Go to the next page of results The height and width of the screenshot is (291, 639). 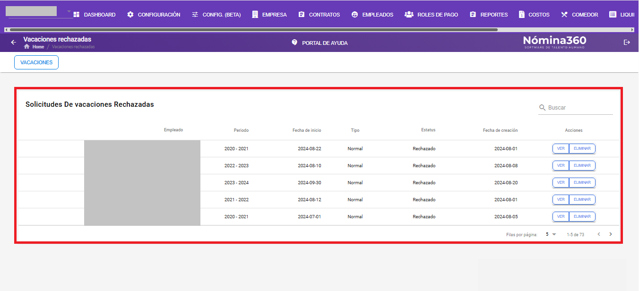[x=611, y=234]
